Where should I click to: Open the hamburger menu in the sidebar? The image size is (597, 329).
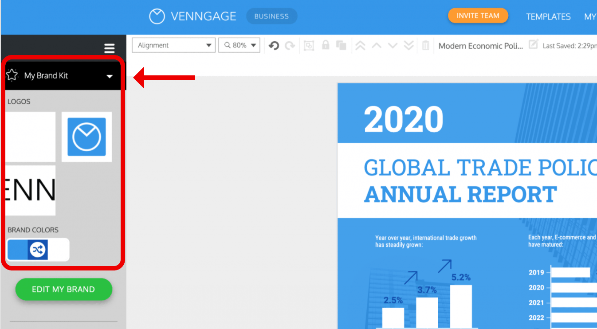coord(109,48)
